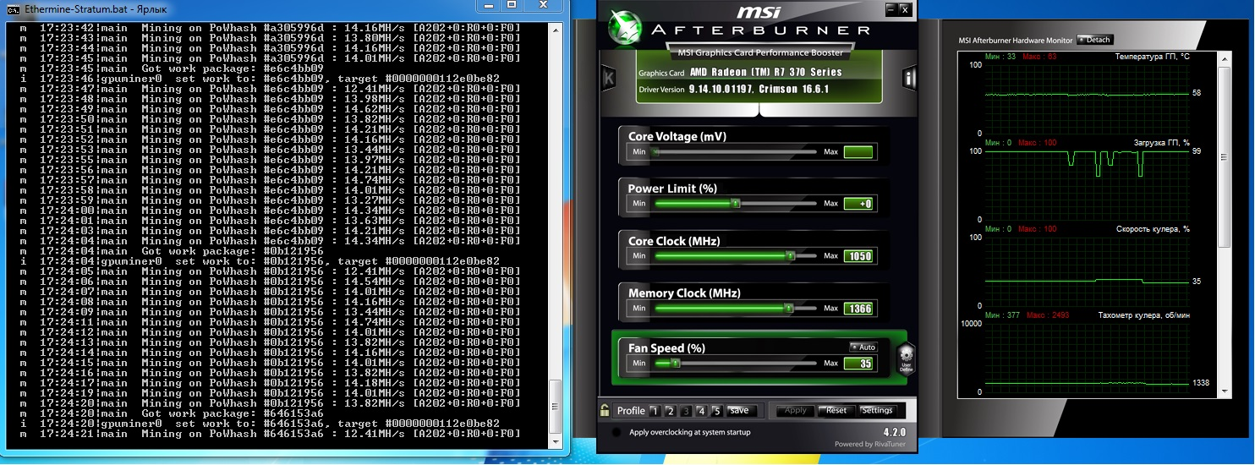This screenshot has width=1255, height=465.
Task: Reset overclocking values to default
Action: pos(836,411)
